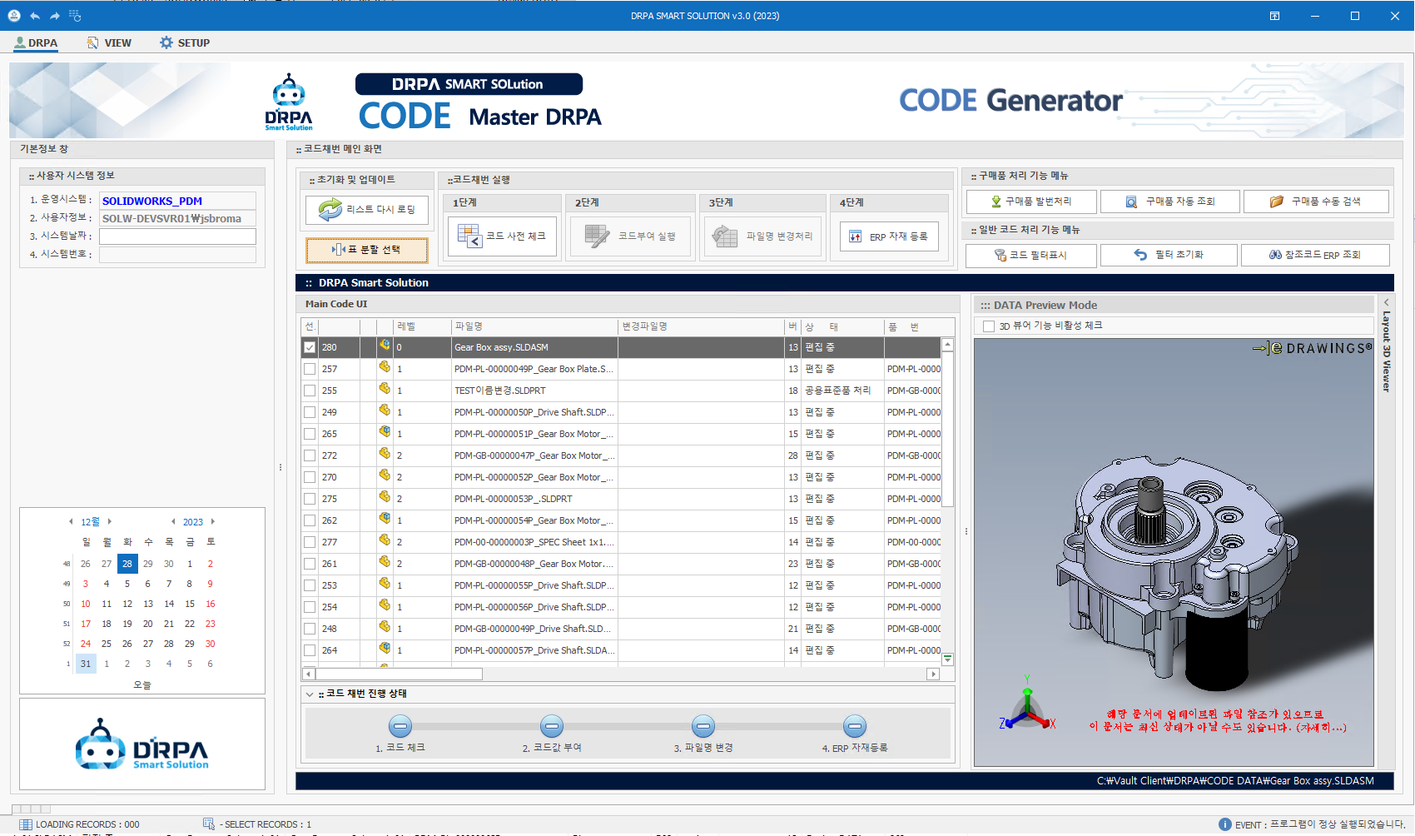Image resolution: width=1415 pixels, height=836 pixels.
Task: Click the DRPA app icon in title bar
Action: (x=14, y=16)
